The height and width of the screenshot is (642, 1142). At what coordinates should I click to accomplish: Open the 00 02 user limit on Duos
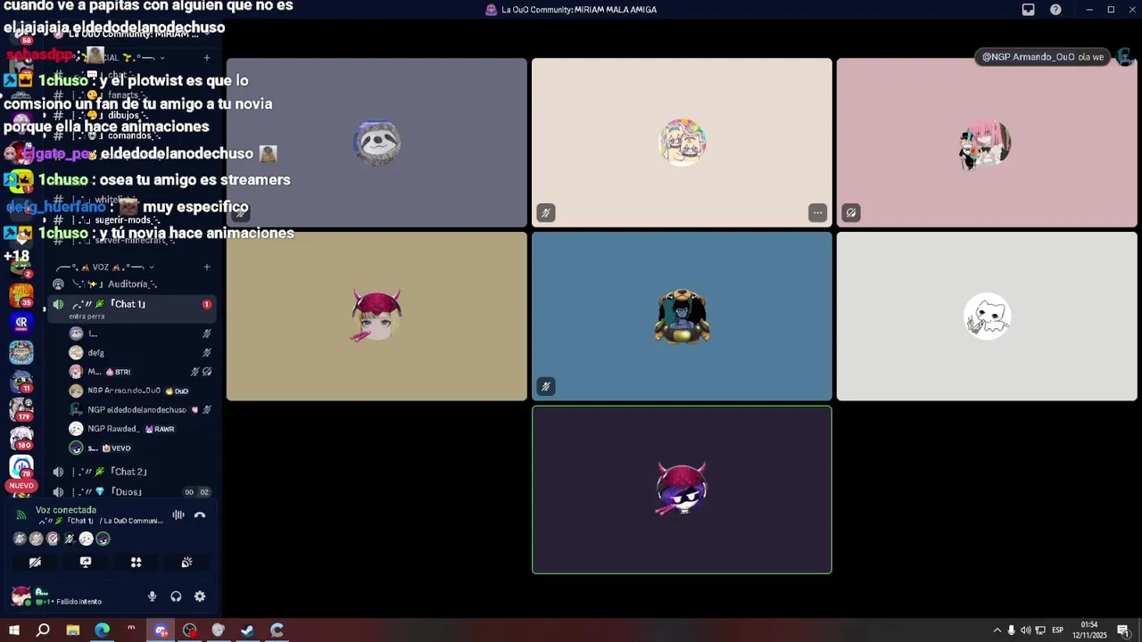tap(196, 492)
